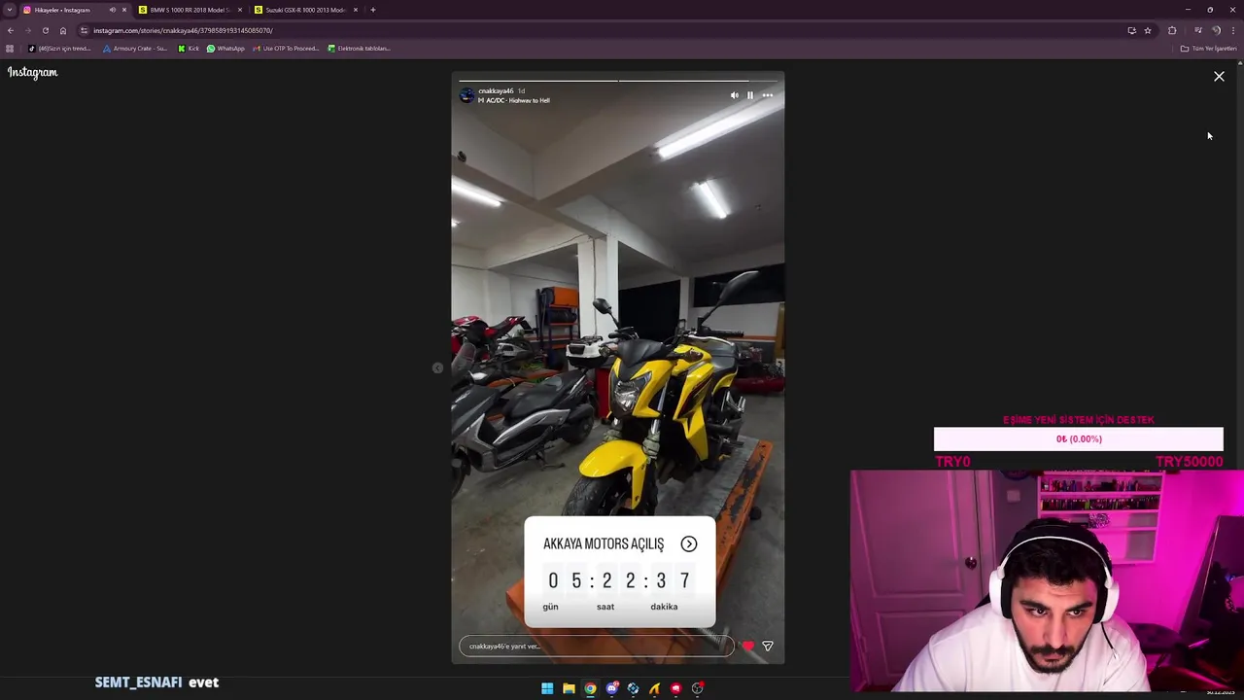Open media controls in browser toolbar
Screen dimensions: 1244x700
point(1197,30)
